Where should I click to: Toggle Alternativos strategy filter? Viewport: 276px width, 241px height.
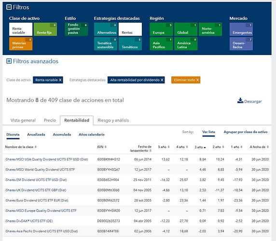click(106, 29)
